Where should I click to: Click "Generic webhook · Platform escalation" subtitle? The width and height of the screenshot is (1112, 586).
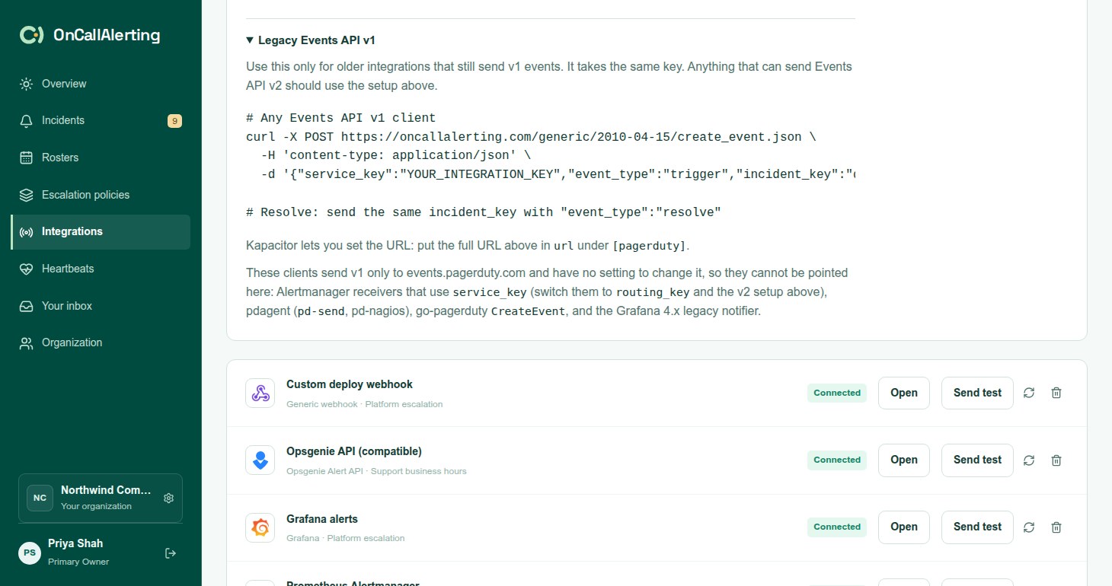(x=364, y=404)
